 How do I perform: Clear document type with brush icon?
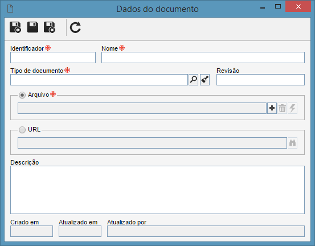pos(204,80)
